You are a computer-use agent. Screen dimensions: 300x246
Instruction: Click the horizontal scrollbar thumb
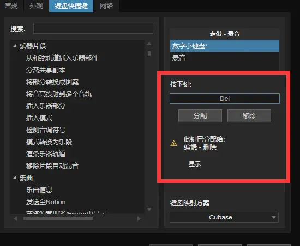point(58,219)
